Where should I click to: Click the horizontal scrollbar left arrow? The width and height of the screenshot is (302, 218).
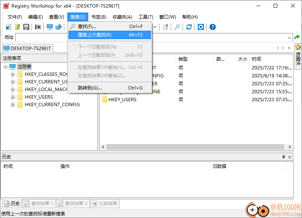pos(103,147)
